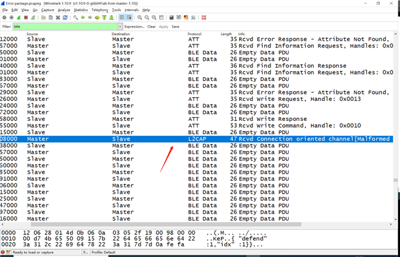Toggle auto scroll in live capture
Image resolution: width=400 pixels, height=257 pixels.
click(129, 18)
